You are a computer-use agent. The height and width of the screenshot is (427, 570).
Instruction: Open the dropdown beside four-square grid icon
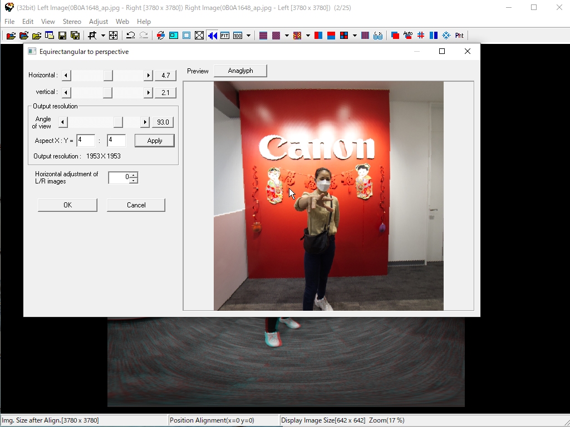pos(355,35)
